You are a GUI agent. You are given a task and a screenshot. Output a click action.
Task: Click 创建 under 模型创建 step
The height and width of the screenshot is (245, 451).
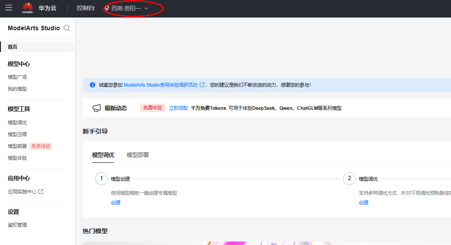click(x=115, y=203)
